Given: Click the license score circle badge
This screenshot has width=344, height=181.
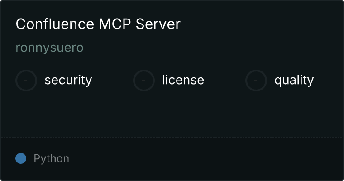Looking at the screenshot, I should [143, 81].
